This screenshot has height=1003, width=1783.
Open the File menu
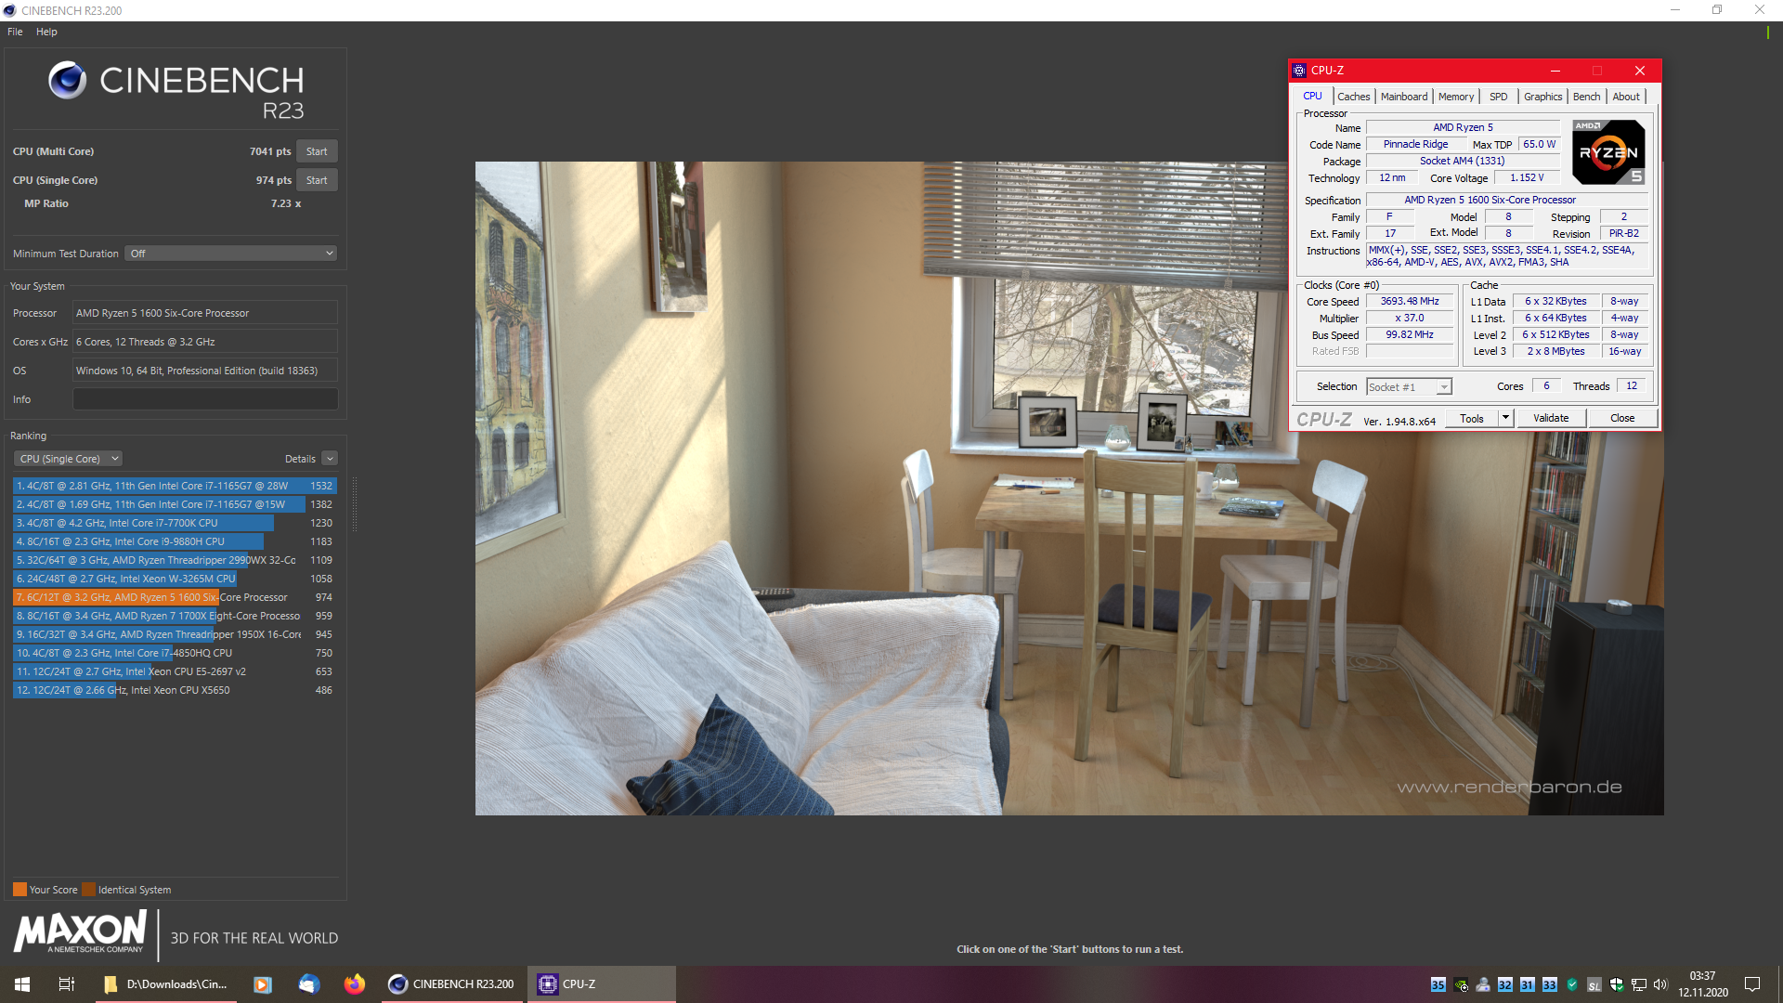click(x=15, y=32)
